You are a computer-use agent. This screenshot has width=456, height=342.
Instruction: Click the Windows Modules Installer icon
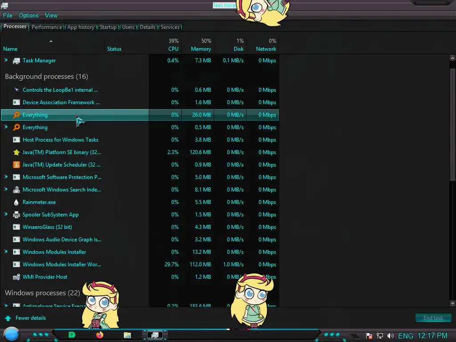tap(16, 252)
